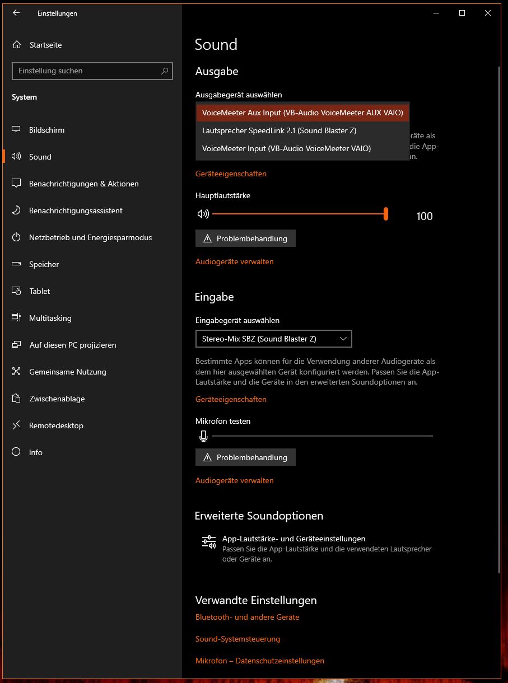Open the Sound-Systemsteuerung link

(237, 639)
